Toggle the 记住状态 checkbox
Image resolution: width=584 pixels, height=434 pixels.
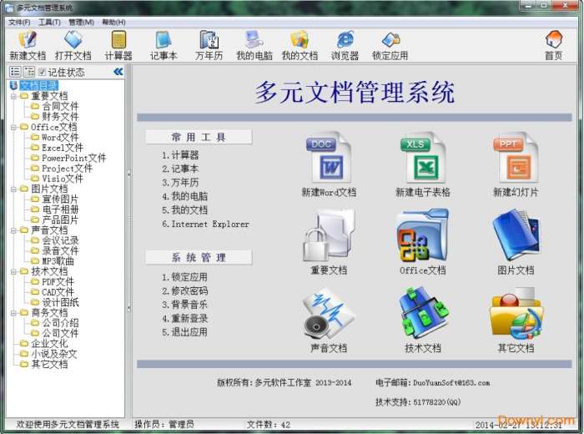(42, 72)
